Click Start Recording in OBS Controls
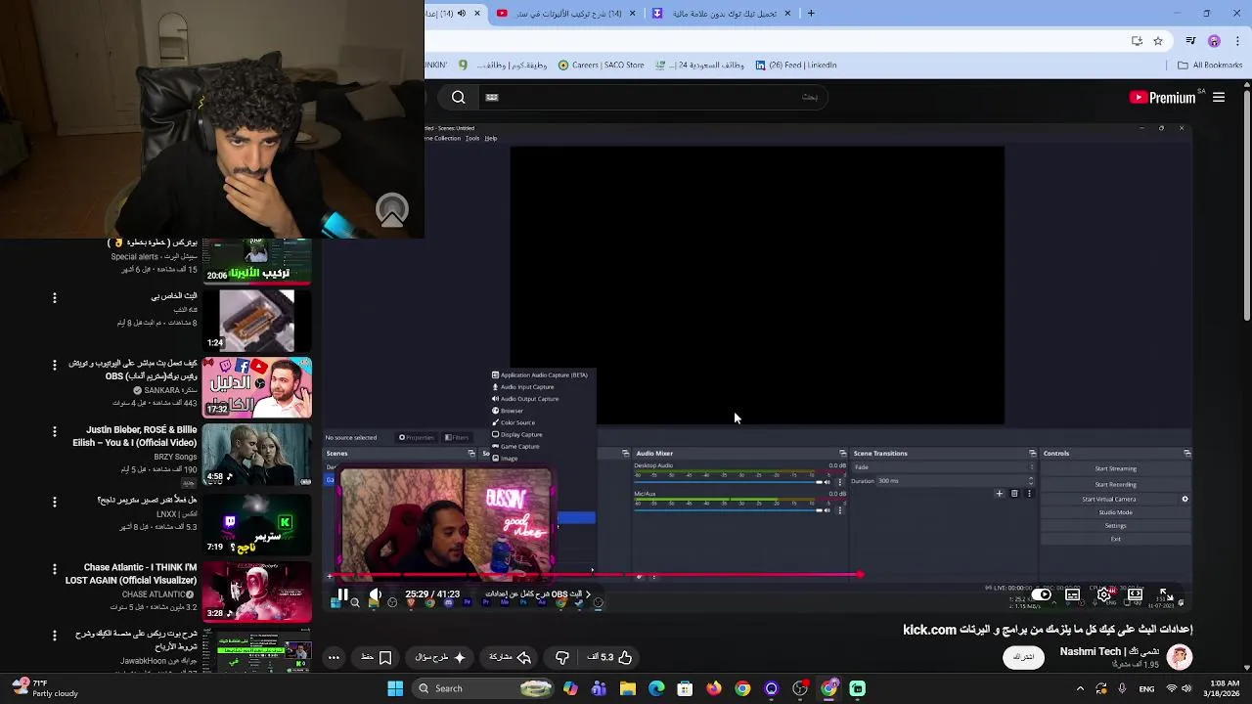The image size is (1252, 704). (1116, 484)
